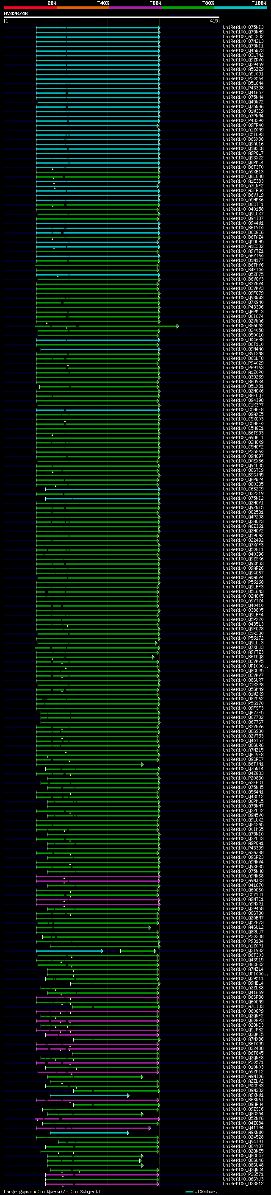
Task: Select hit UniRef100_P94029
Action: [x=243, y=363]
